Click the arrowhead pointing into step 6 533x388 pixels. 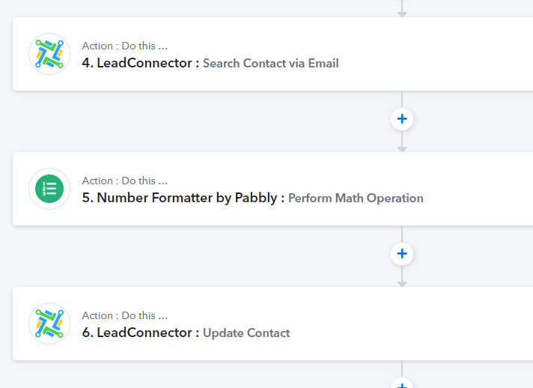coord(402,284)
